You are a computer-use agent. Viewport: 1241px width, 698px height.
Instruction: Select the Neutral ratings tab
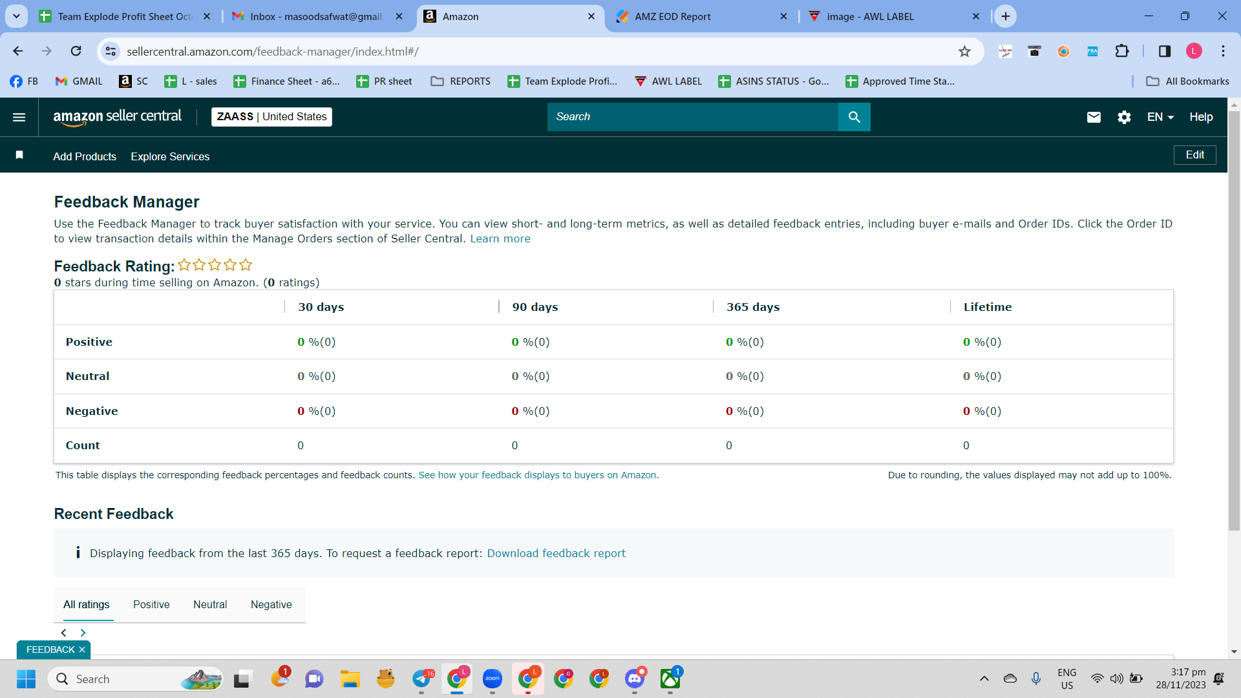(x=210, y=605)
